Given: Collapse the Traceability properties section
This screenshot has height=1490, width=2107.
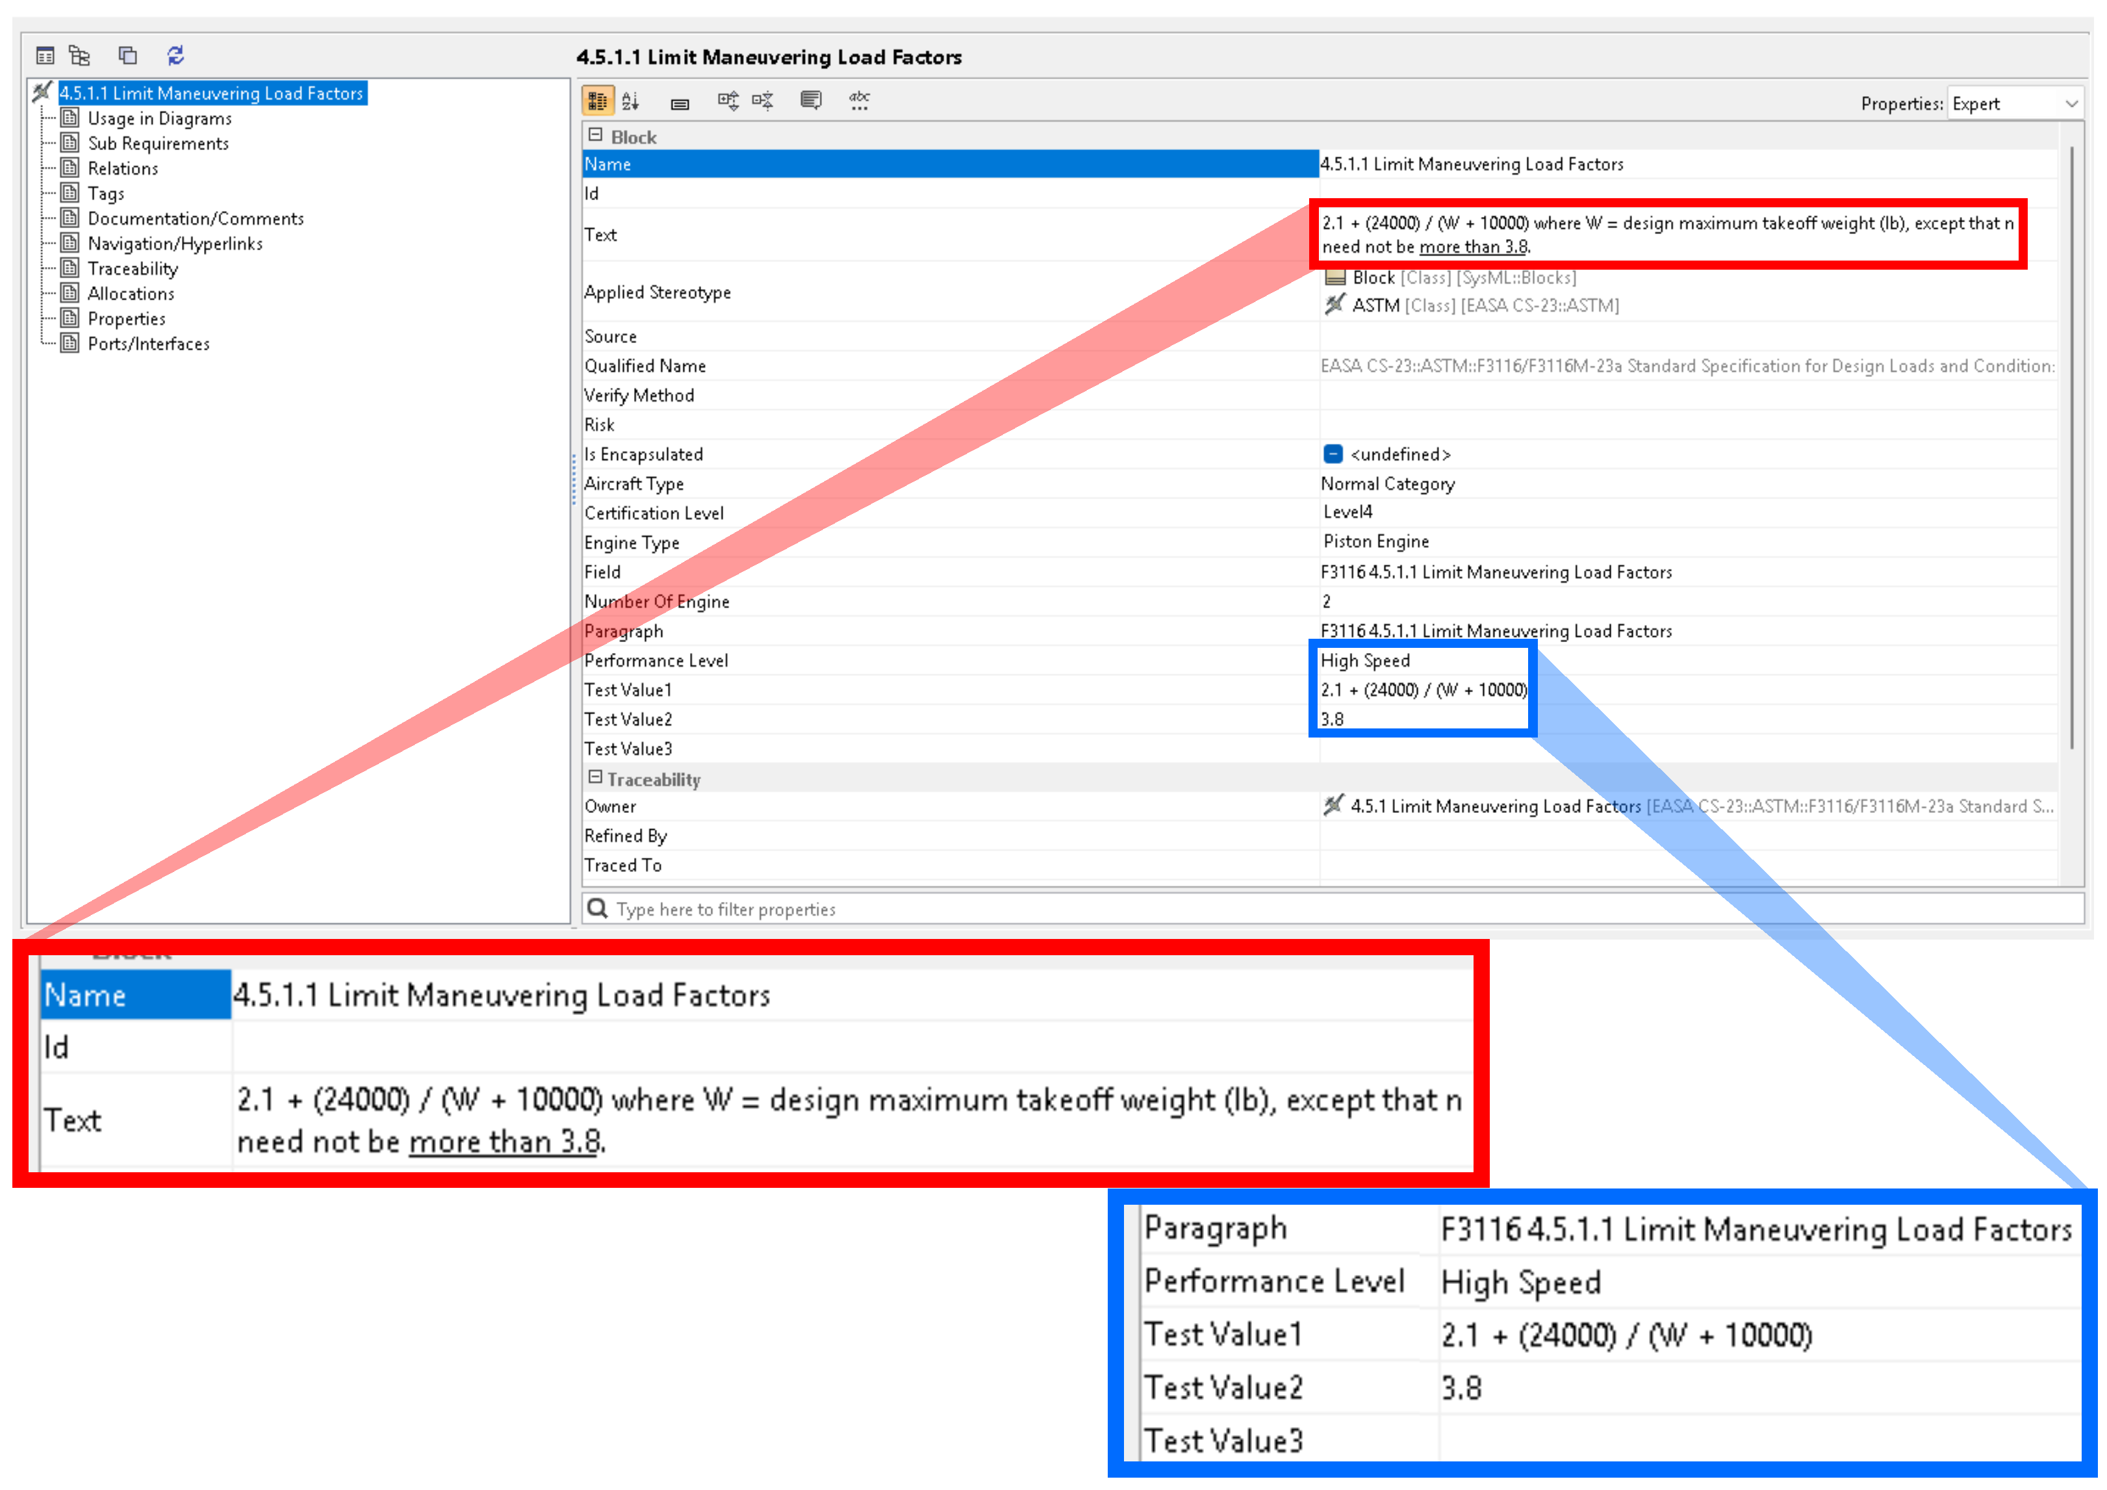Looking at the screenshot, I should (x=594, y=777).
